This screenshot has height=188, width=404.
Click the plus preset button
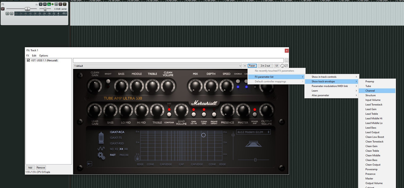[245, 66]
